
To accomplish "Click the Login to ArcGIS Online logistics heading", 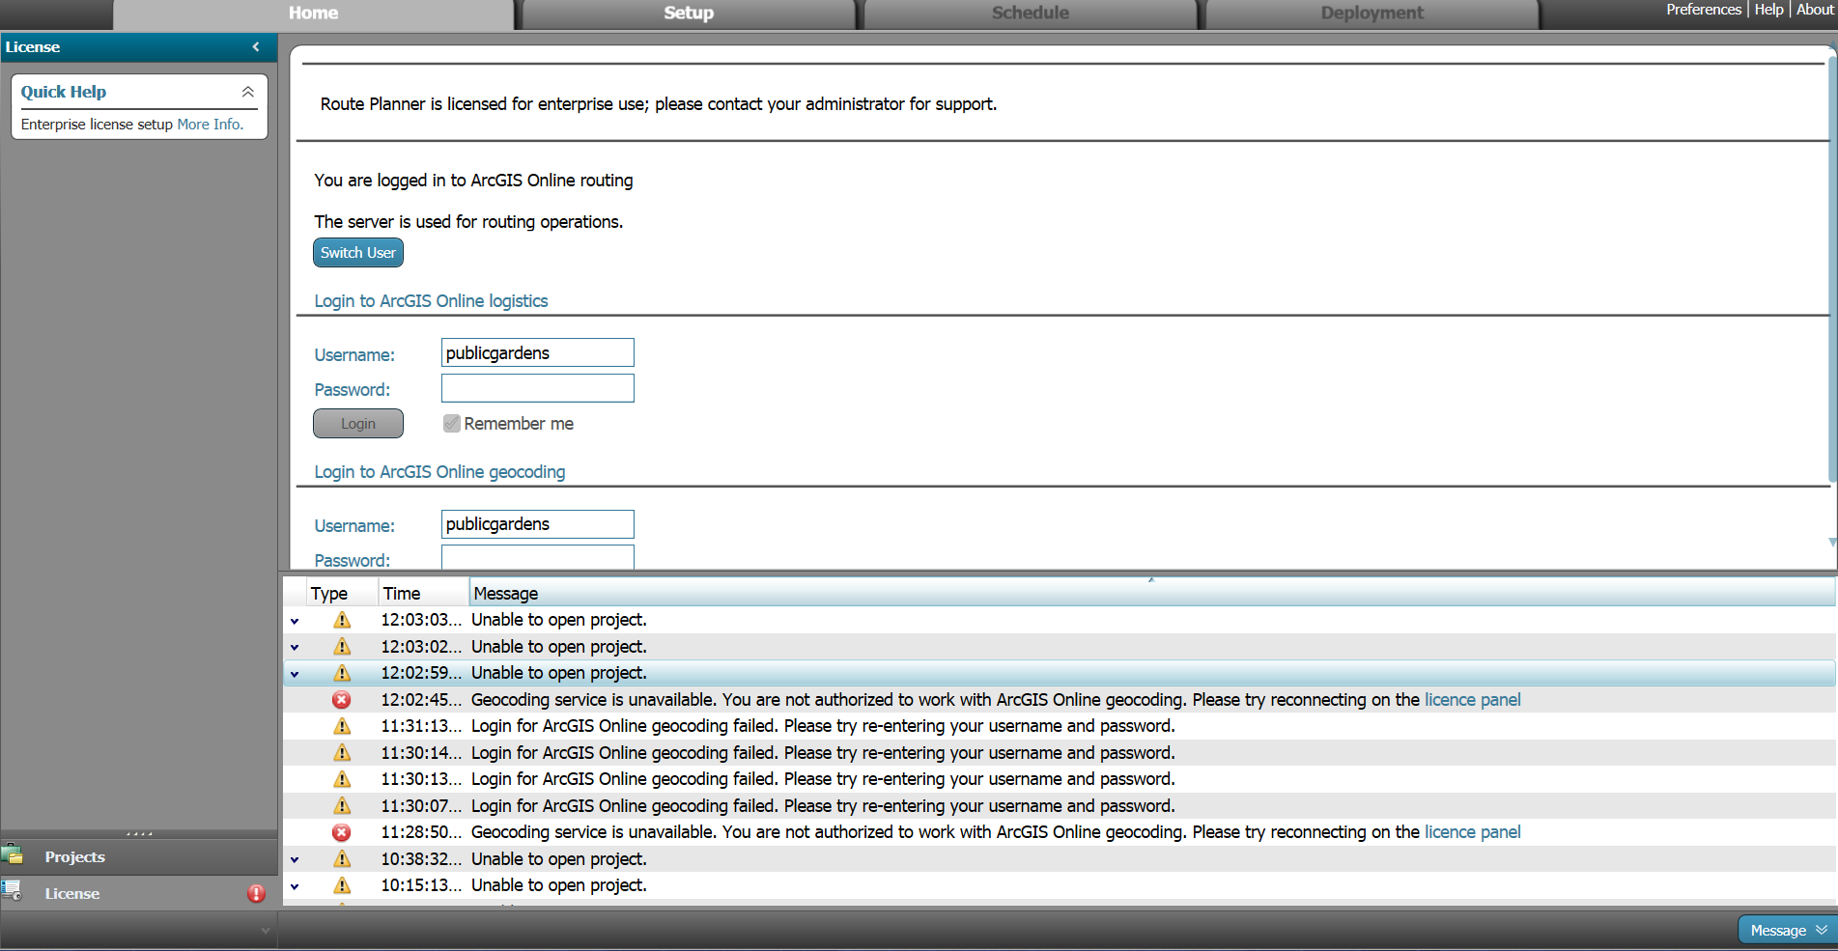I will click(x=431, y=301).
